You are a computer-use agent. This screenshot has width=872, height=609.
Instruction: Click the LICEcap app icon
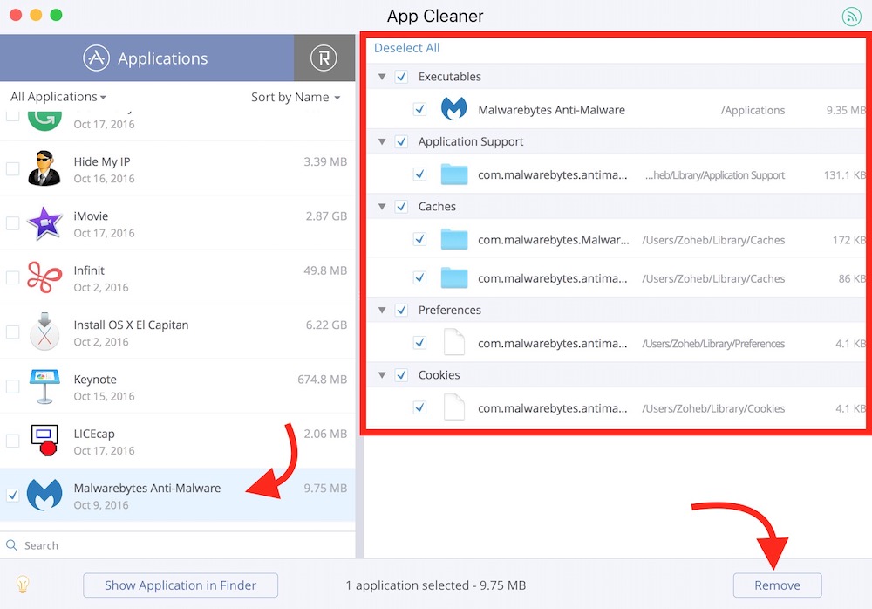tap(44, 441)
